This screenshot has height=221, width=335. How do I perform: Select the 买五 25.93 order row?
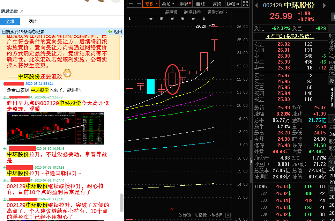click(x=290, y=99)
